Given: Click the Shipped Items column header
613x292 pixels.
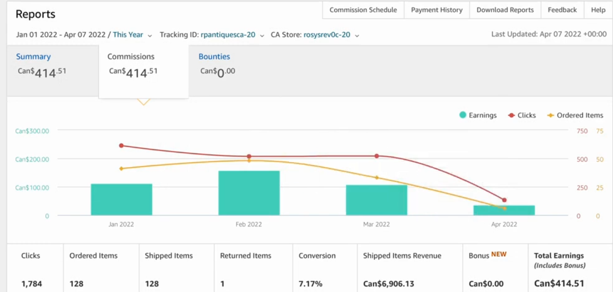Looking at the screenshot, I should click(x=169, y=256).
